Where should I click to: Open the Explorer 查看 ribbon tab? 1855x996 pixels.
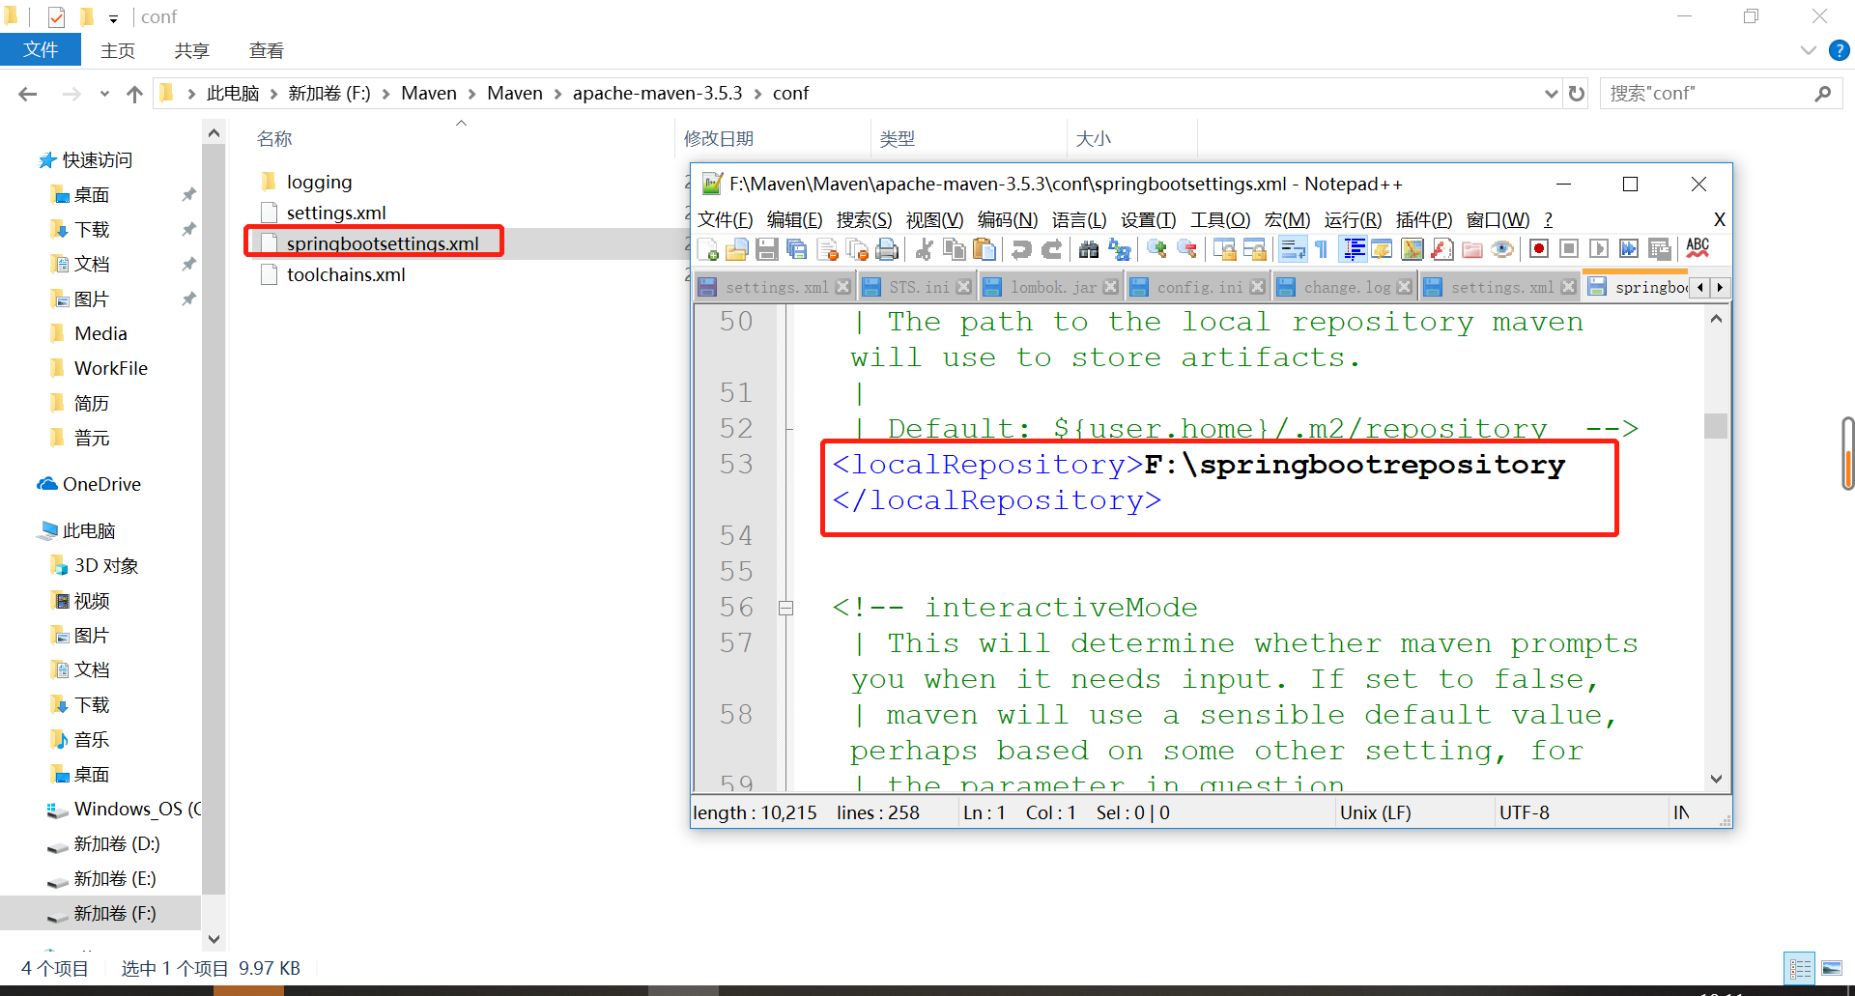(x=266, y=50)
